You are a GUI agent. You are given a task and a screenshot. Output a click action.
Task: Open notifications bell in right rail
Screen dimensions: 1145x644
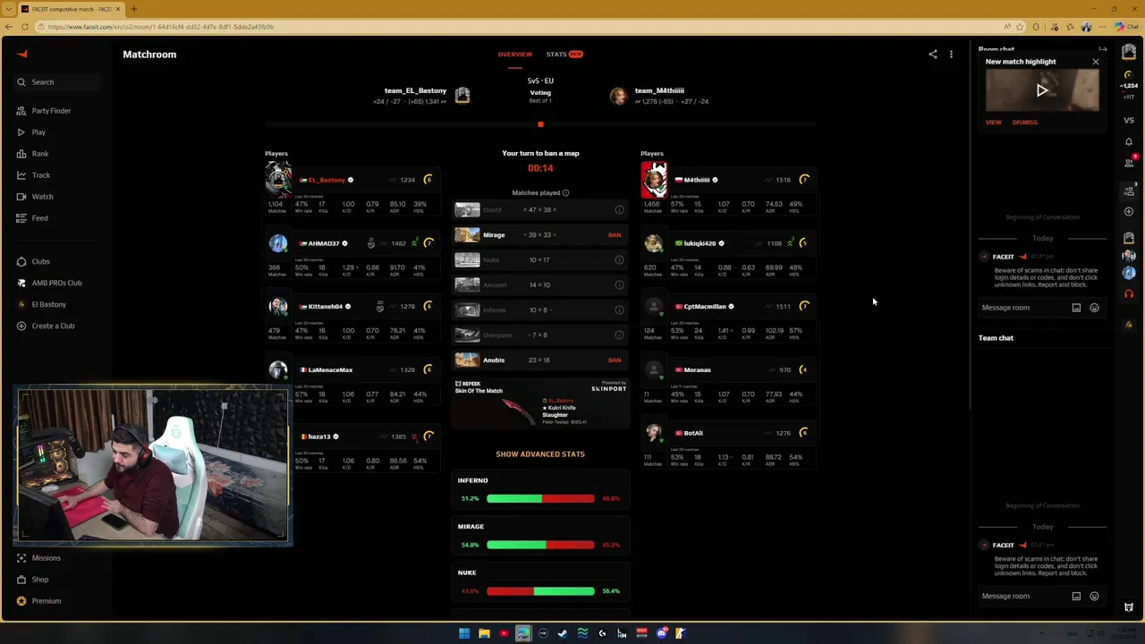[1129, 142]
